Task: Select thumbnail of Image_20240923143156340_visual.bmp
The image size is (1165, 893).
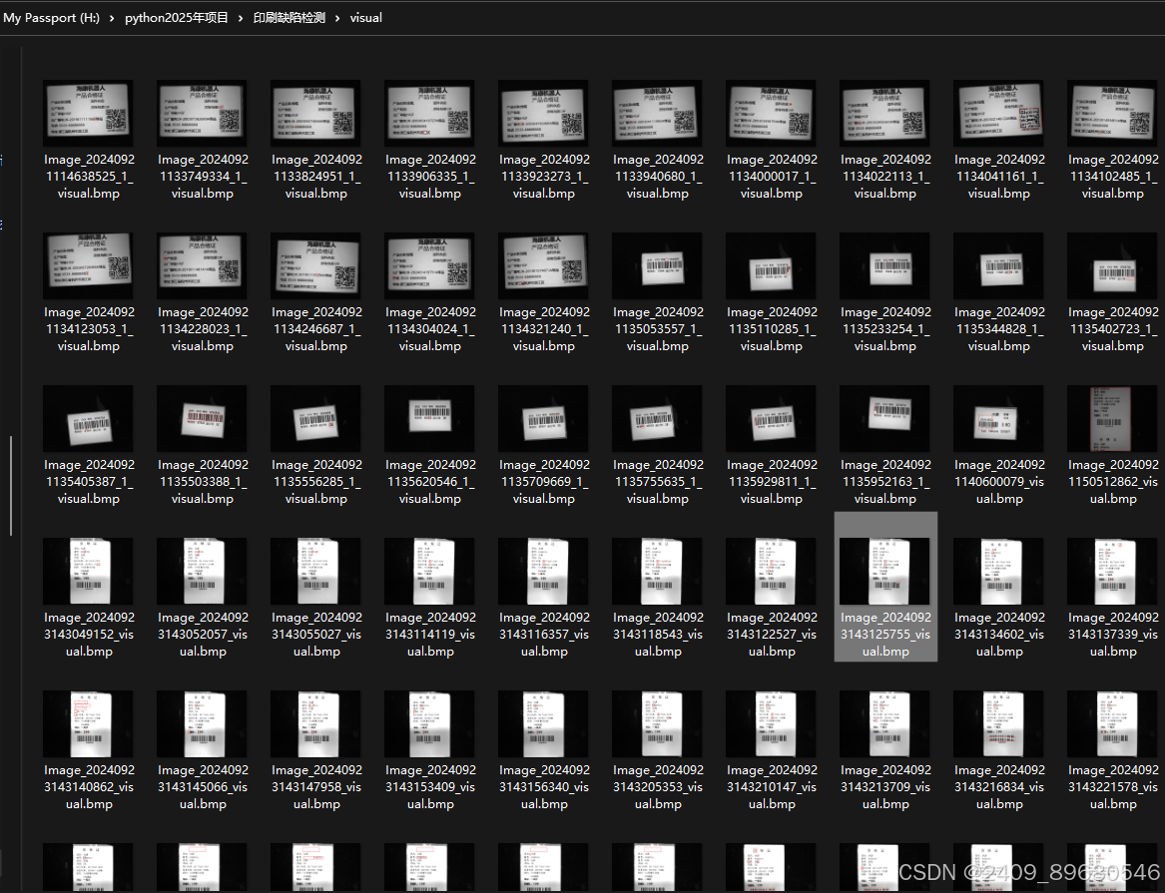Action: click(543, 723)
